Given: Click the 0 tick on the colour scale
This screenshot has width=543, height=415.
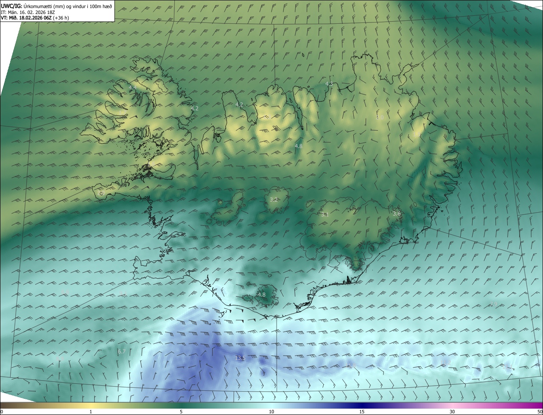Looking at the screenshot, I should click(x=2, y=412).
